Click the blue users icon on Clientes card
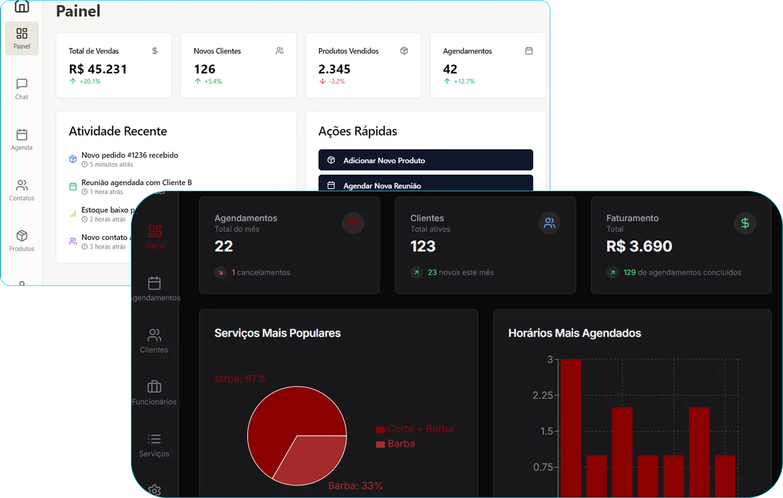Viewport: 783px width, 498px height. click(x=549, y=223)
